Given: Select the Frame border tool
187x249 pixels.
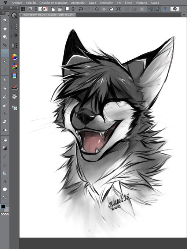Looking at the screenshot, I should pyautogui.click(x=5, y=165).
